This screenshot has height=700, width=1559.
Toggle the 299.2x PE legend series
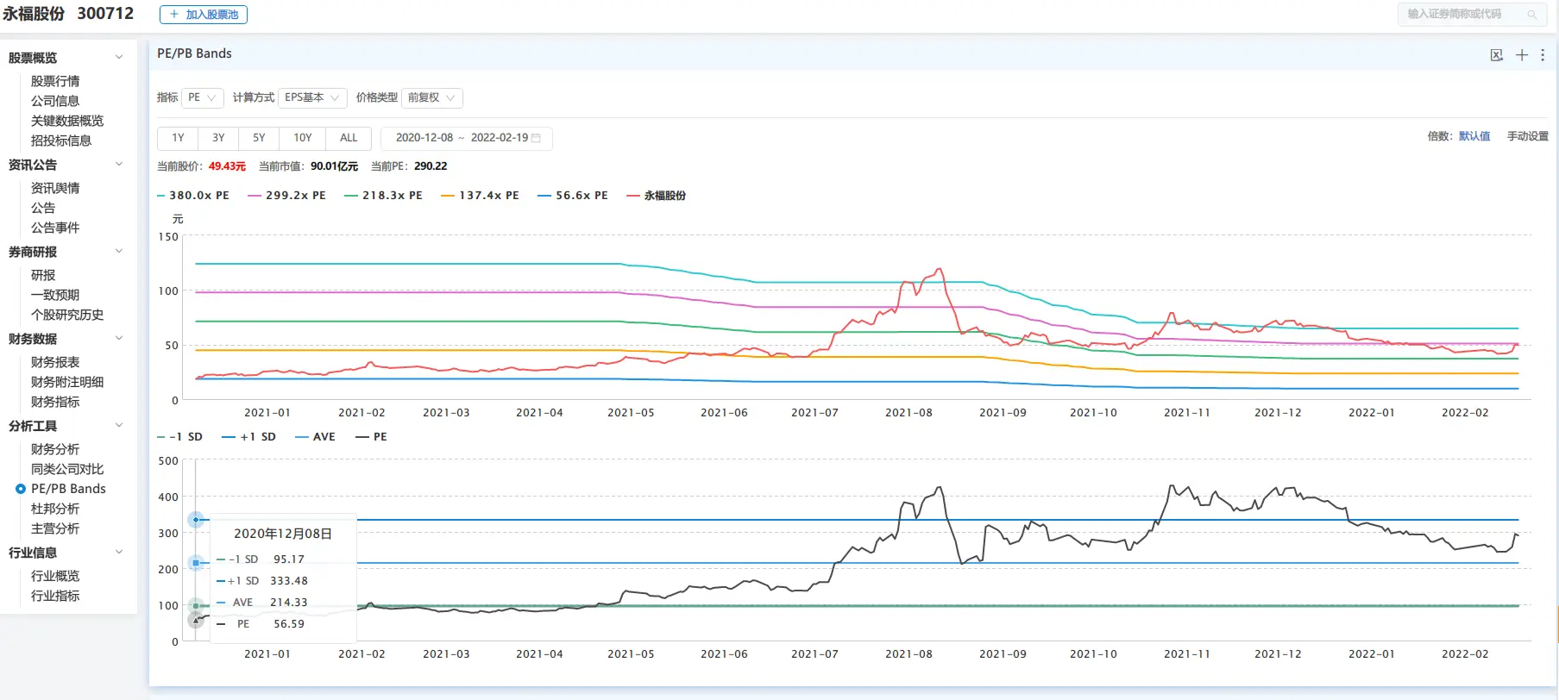pyautogui.click(x=287, y=196)
